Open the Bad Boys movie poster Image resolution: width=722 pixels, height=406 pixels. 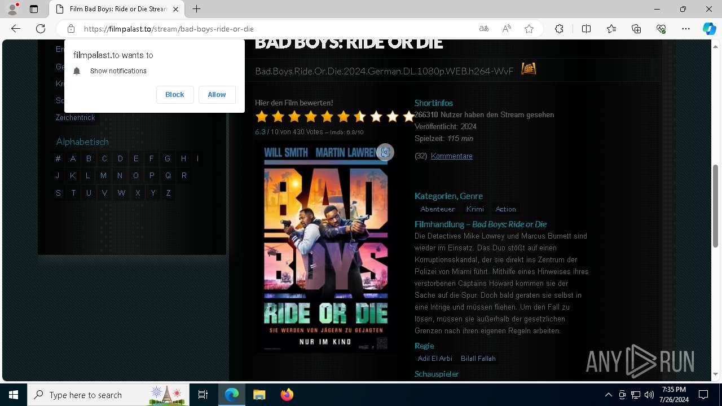[x=326, y=247]
